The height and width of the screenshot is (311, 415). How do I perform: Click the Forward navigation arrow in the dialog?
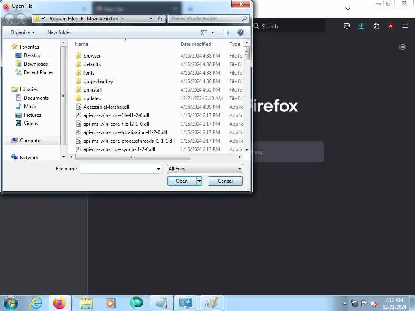pyautogui.click(x=21, y=19)
